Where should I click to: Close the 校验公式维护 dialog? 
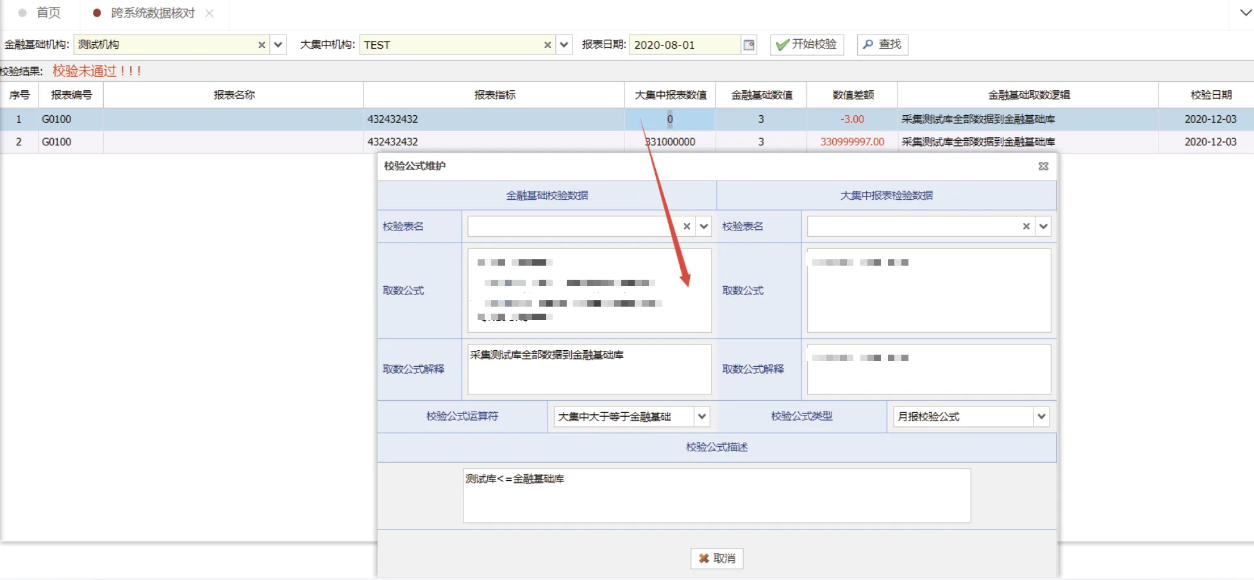tap(1043, 166)
